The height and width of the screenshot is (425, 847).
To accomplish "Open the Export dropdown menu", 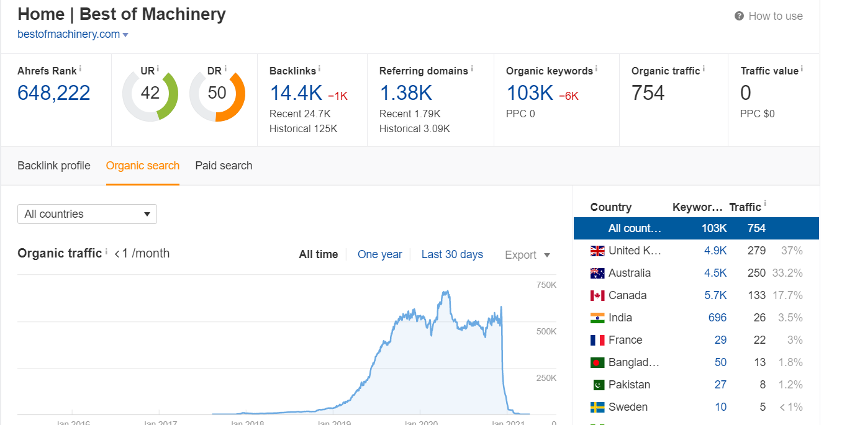I will pyautogui.click(x=527, y=255).
